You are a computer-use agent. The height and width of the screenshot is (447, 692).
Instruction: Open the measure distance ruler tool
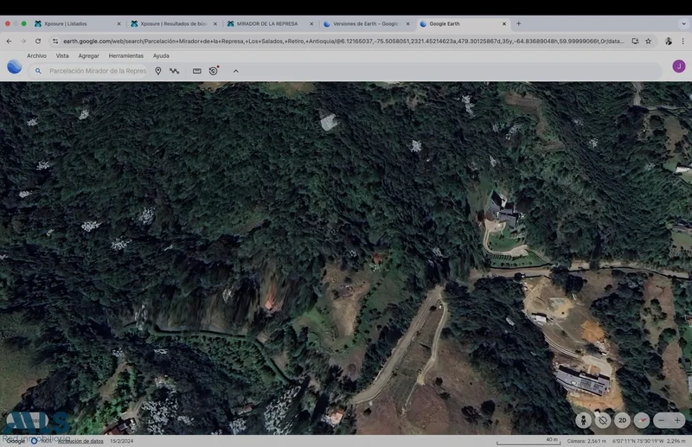(x=197, y=71)
